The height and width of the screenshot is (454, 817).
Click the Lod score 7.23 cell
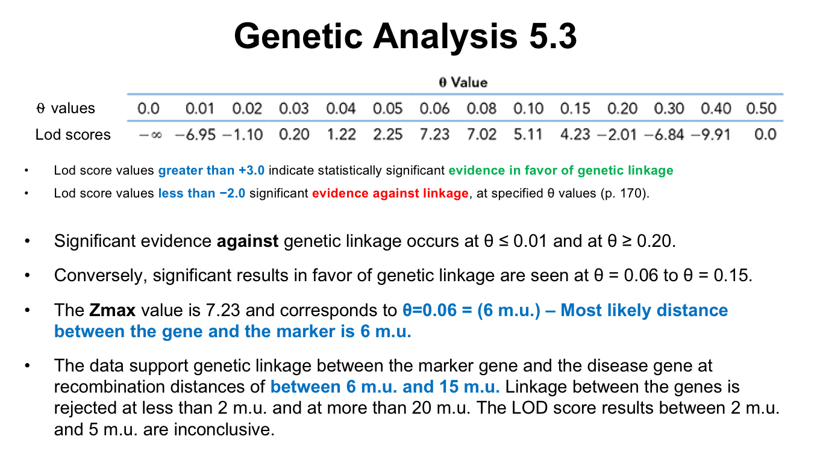click(x=434, y=134)
